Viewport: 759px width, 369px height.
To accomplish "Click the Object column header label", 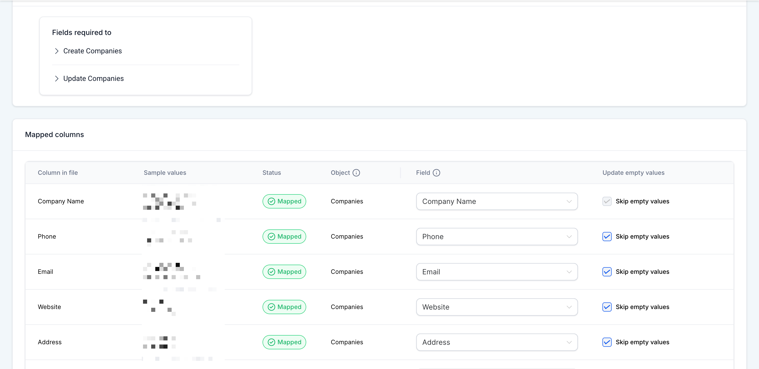I will coord(340,173).
